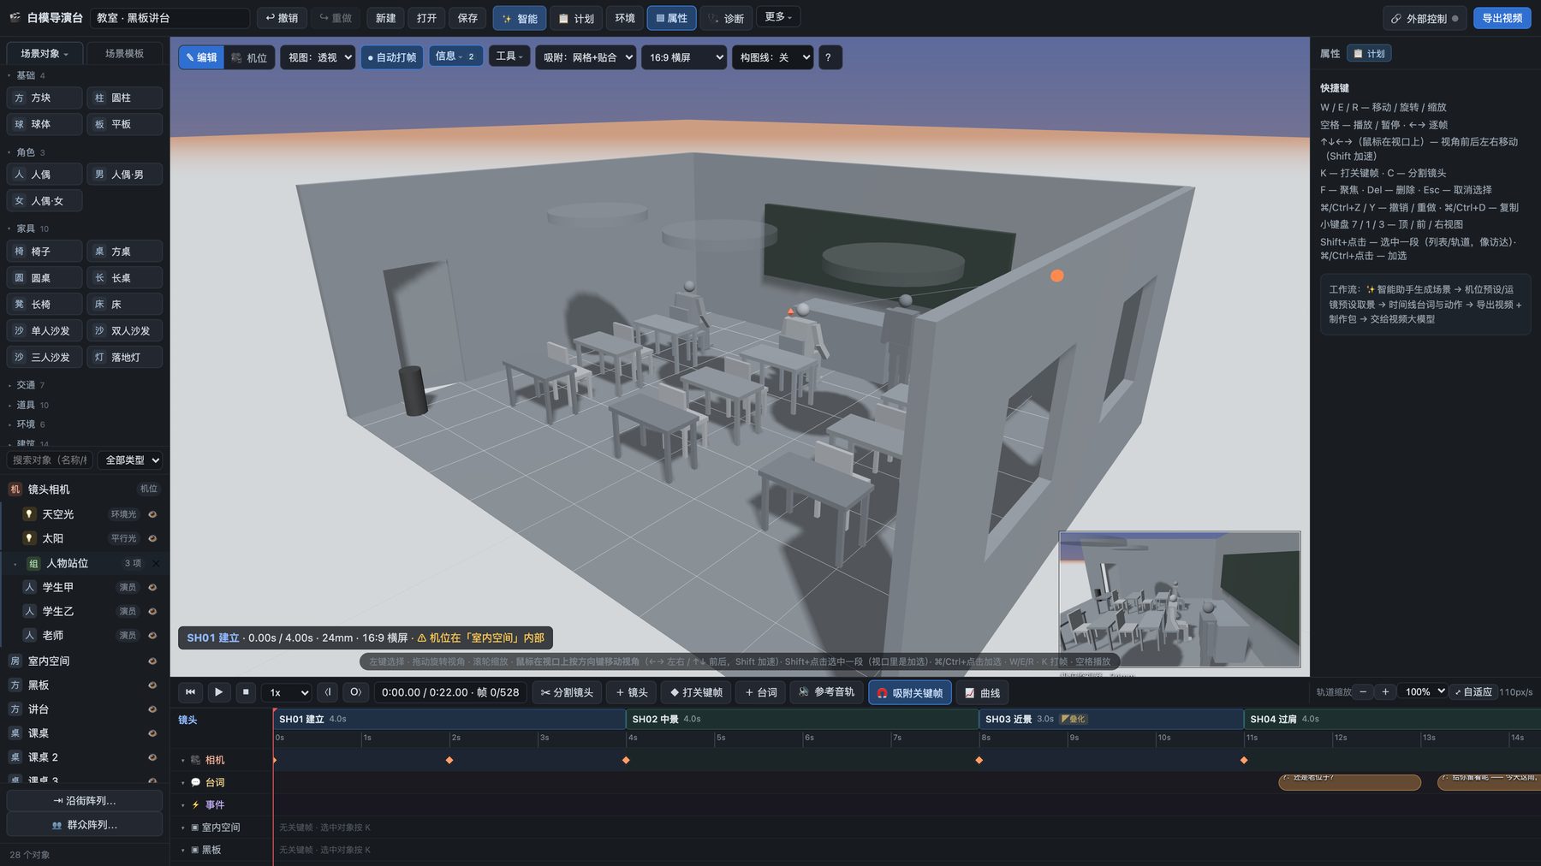Viewport: 1541px width, 866px height.
Task: Open the 曲线 curve editor
Action: (x=983, y=692)
